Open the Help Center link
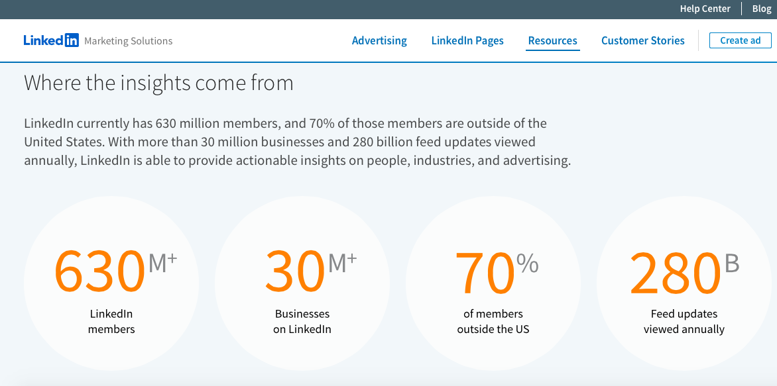This screenshot has height=386, width=777. click(x=705, y=9)
